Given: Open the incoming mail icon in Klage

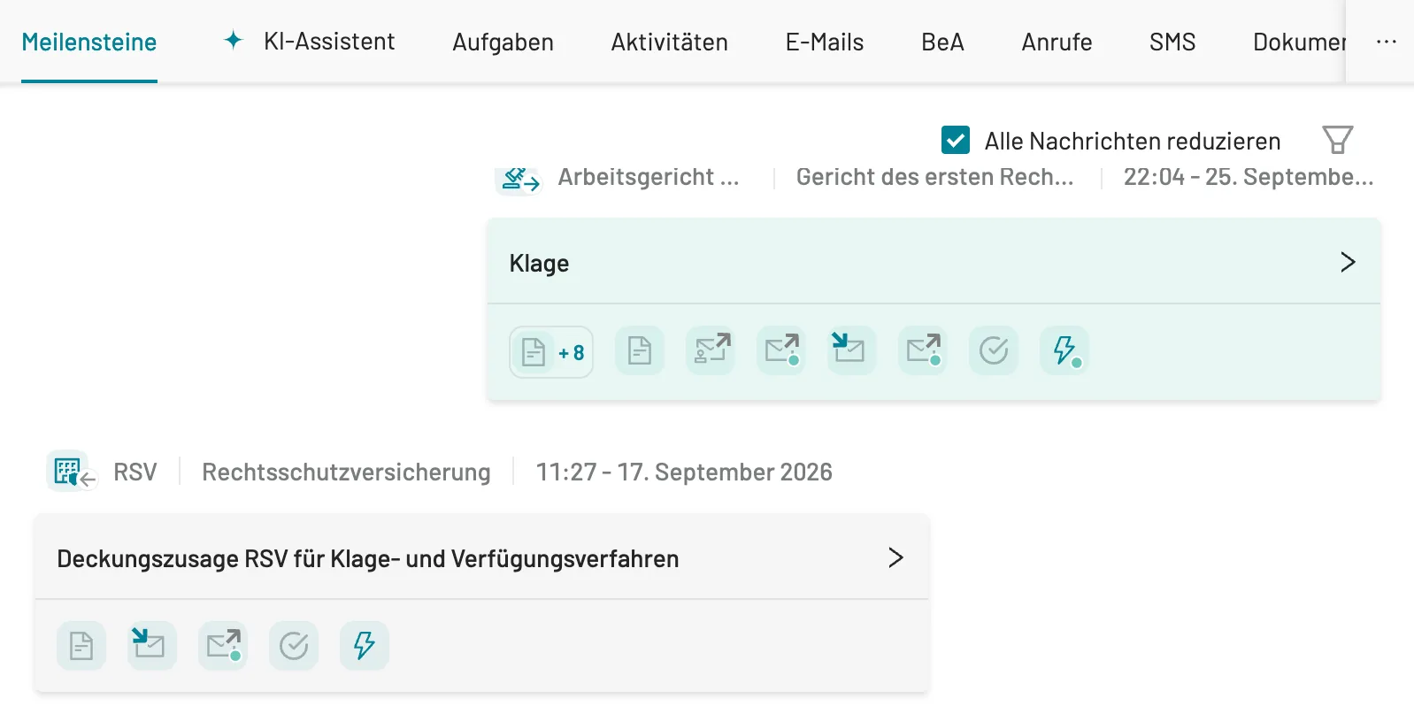Looking at the screenshot, I should coord(852,351).
